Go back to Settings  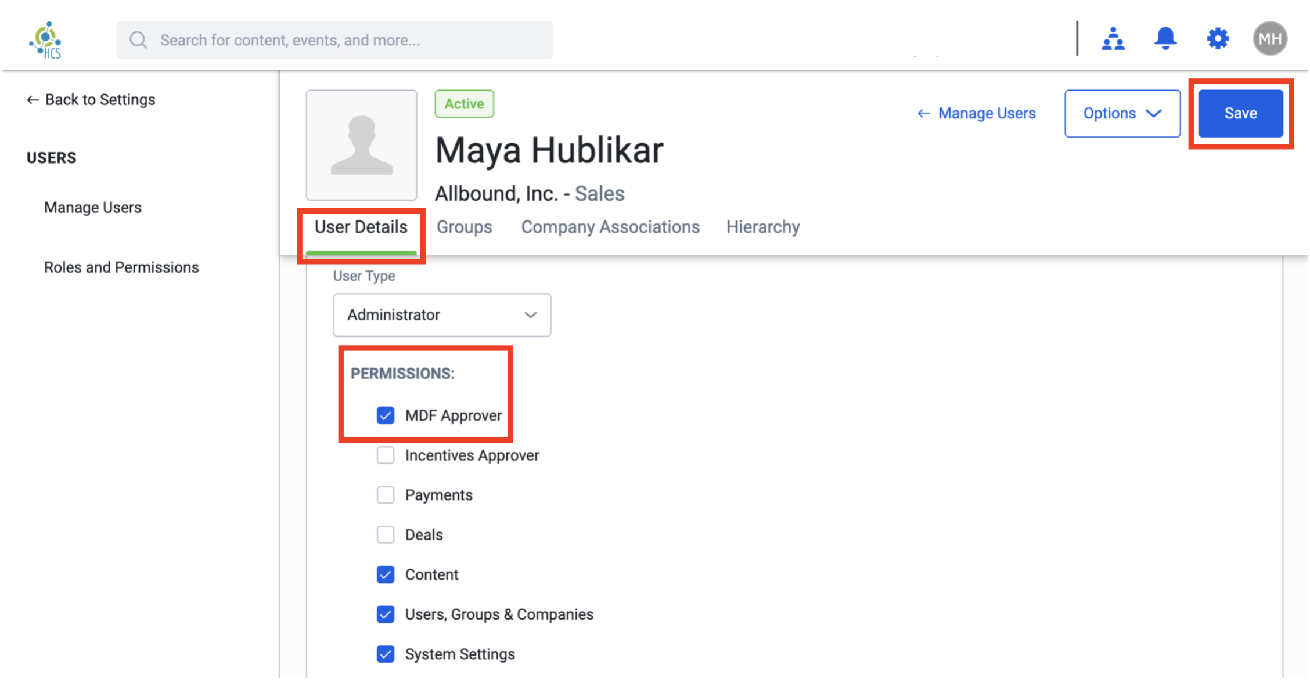91,100
